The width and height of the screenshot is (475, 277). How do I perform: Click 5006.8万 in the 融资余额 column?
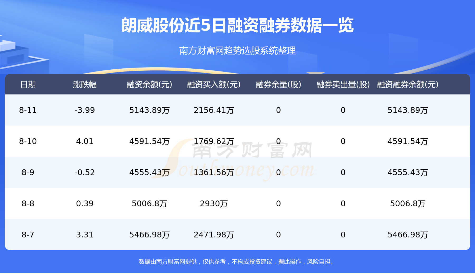pyautogui.click(x=149, y=203)
